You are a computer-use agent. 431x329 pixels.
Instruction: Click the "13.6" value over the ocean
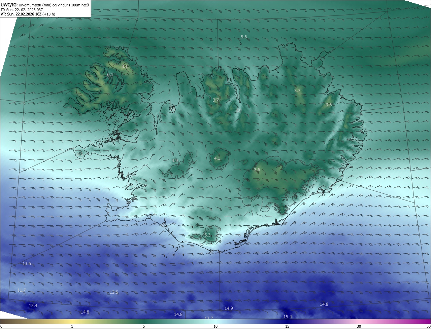(27, 263)
